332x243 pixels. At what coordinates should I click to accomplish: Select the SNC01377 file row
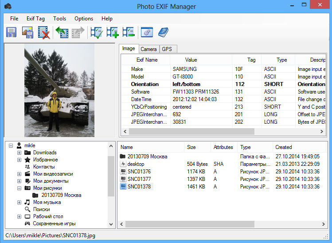[222, 179]
